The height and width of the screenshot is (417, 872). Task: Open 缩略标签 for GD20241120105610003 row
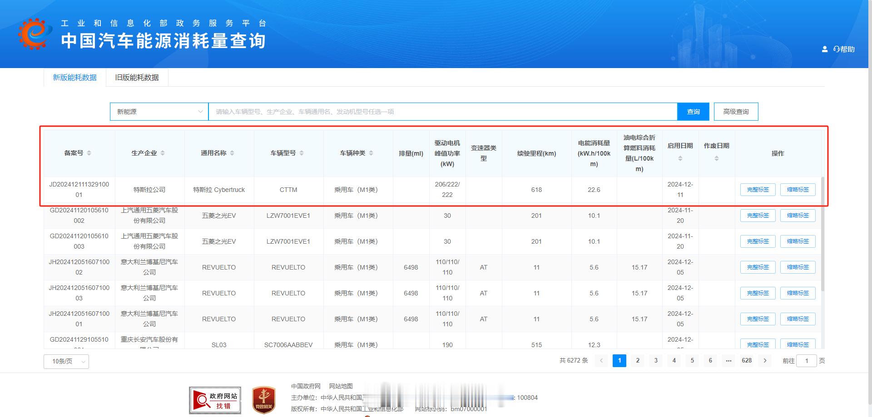tap(798, 241)
